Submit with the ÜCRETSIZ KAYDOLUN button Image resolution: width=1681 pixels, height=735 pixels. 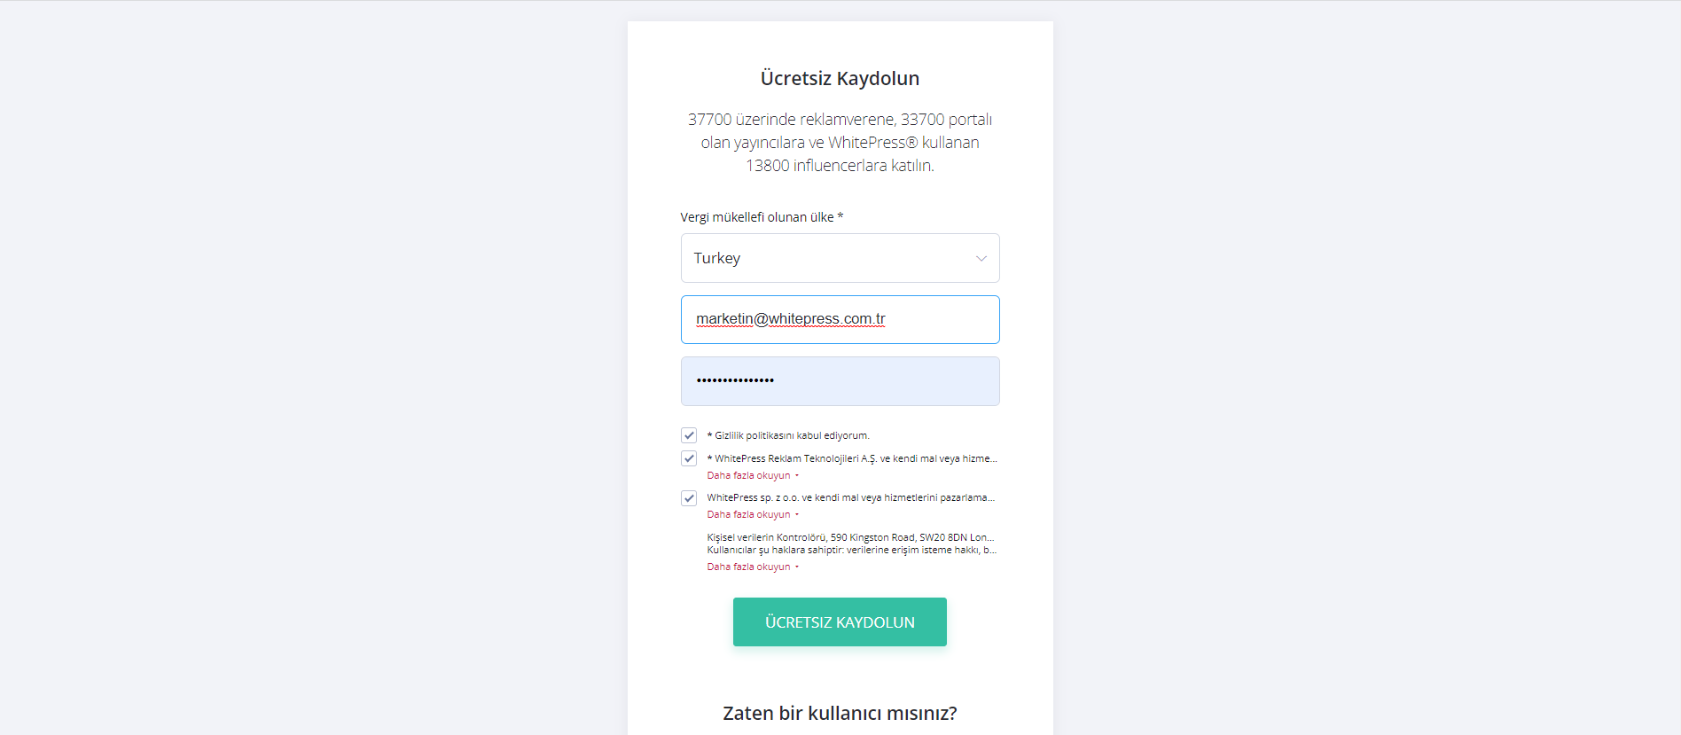840,622
